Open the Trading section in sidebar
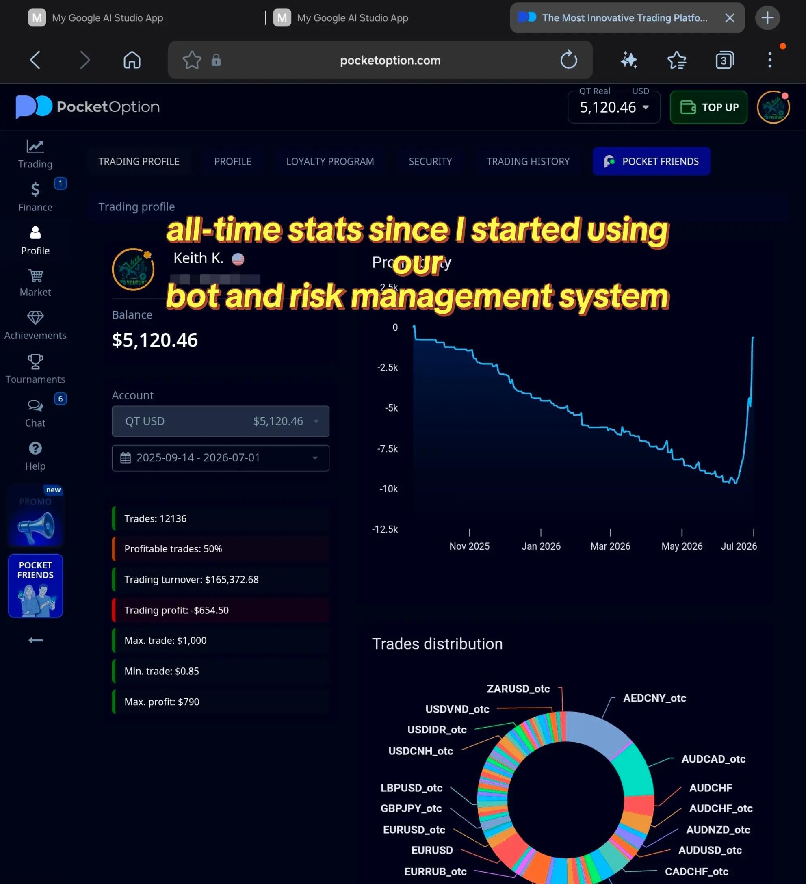 tap(35, 154)
